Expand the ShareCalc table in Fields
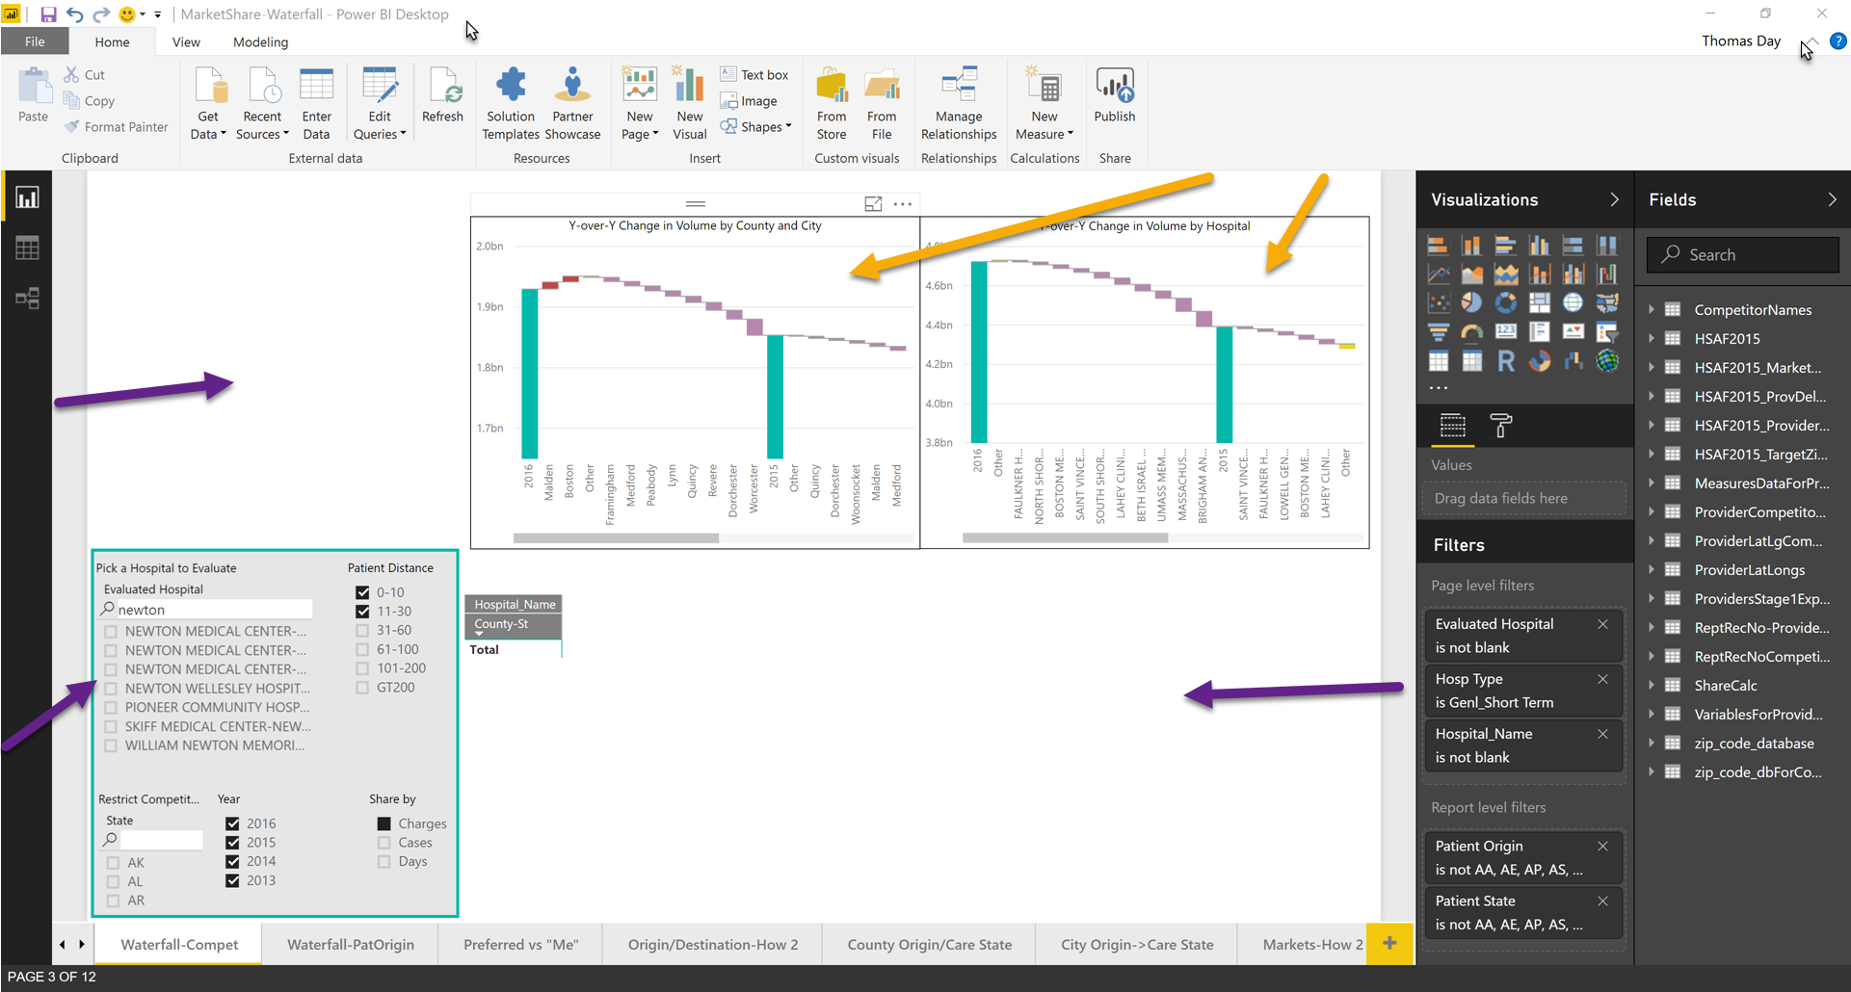This screenshot has width=1851, height=992. [1652, 685]
